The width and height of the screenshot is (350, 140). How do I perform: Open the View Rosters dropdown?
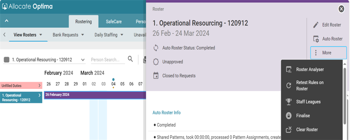tap(28, 35)
